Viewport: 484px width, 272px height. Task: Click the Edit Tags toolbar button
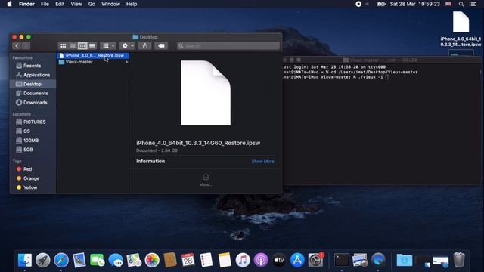161,45
